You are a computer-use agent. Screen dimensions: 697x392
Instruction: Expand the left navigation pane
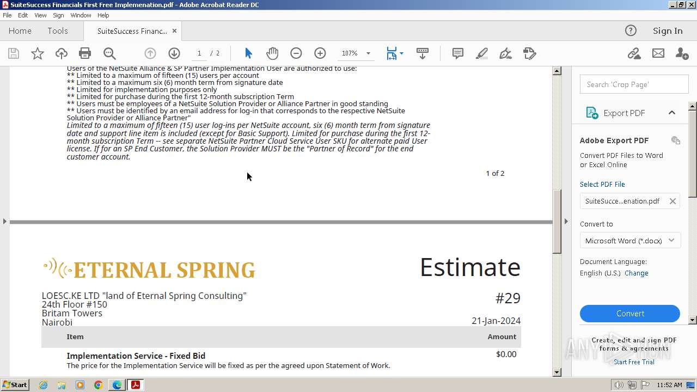[x=4, y=221]
